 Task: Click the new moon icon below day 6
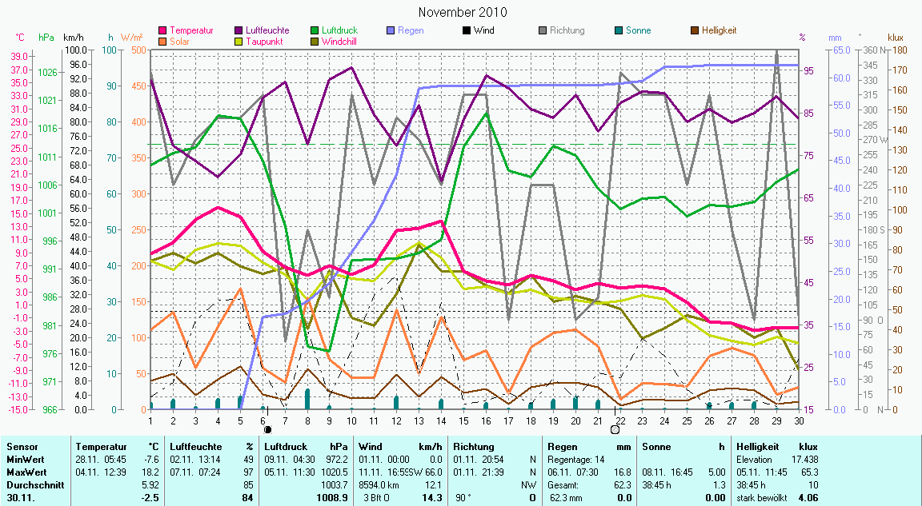(267, 429)
